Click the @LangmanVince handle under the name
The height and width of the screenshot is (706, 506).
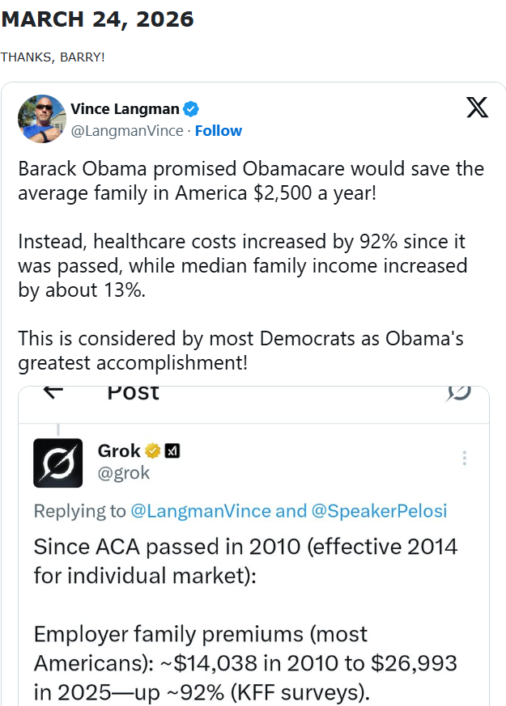tap(126, 130)
